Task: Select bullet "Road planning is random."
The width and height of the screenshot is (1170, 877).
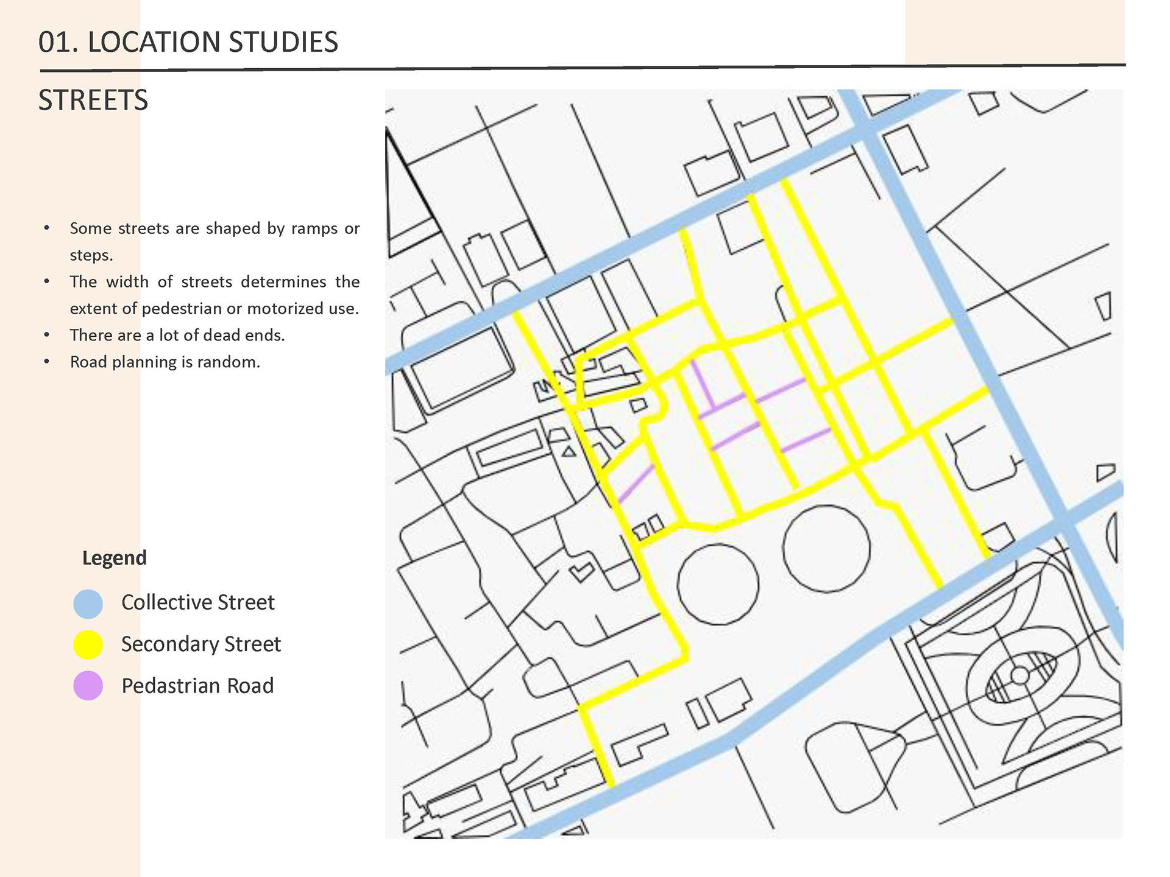Action: 165,362
